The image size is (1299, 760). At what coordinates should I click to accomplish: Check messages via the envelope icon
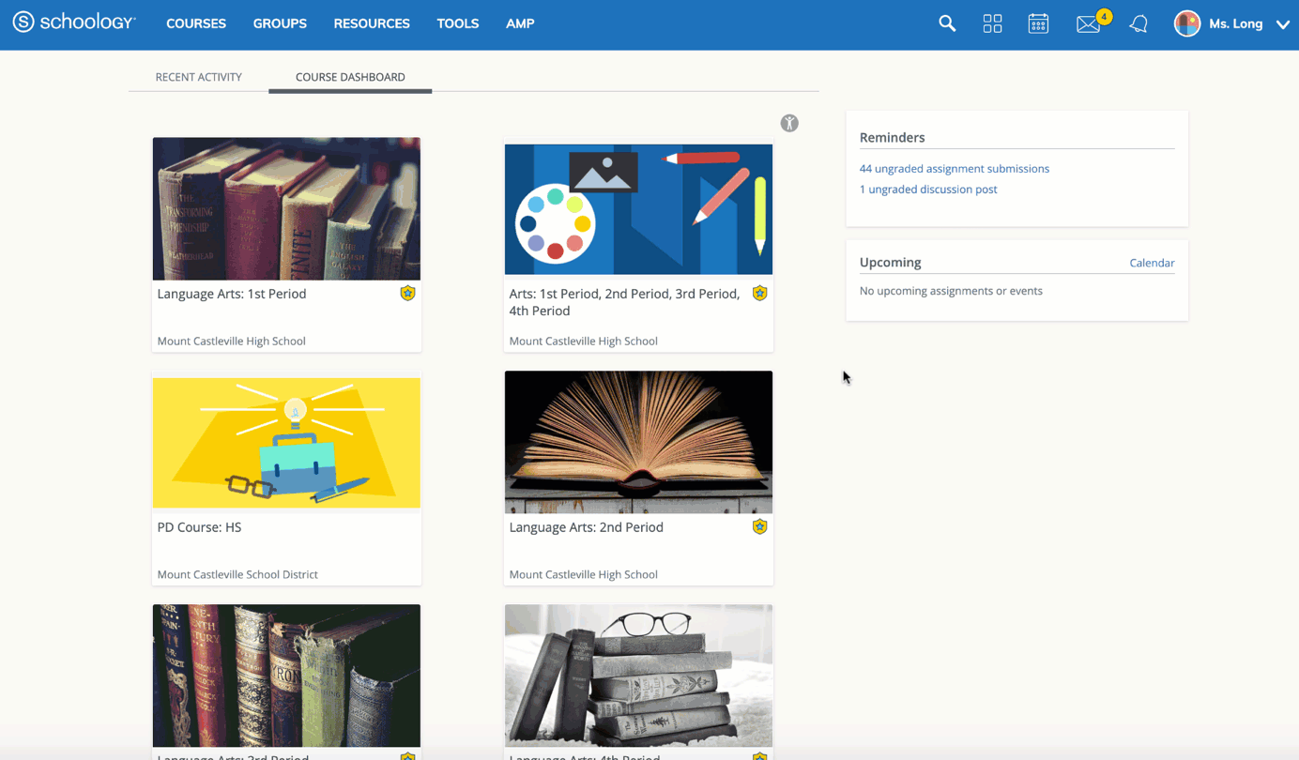click(x=1088, y=24)
